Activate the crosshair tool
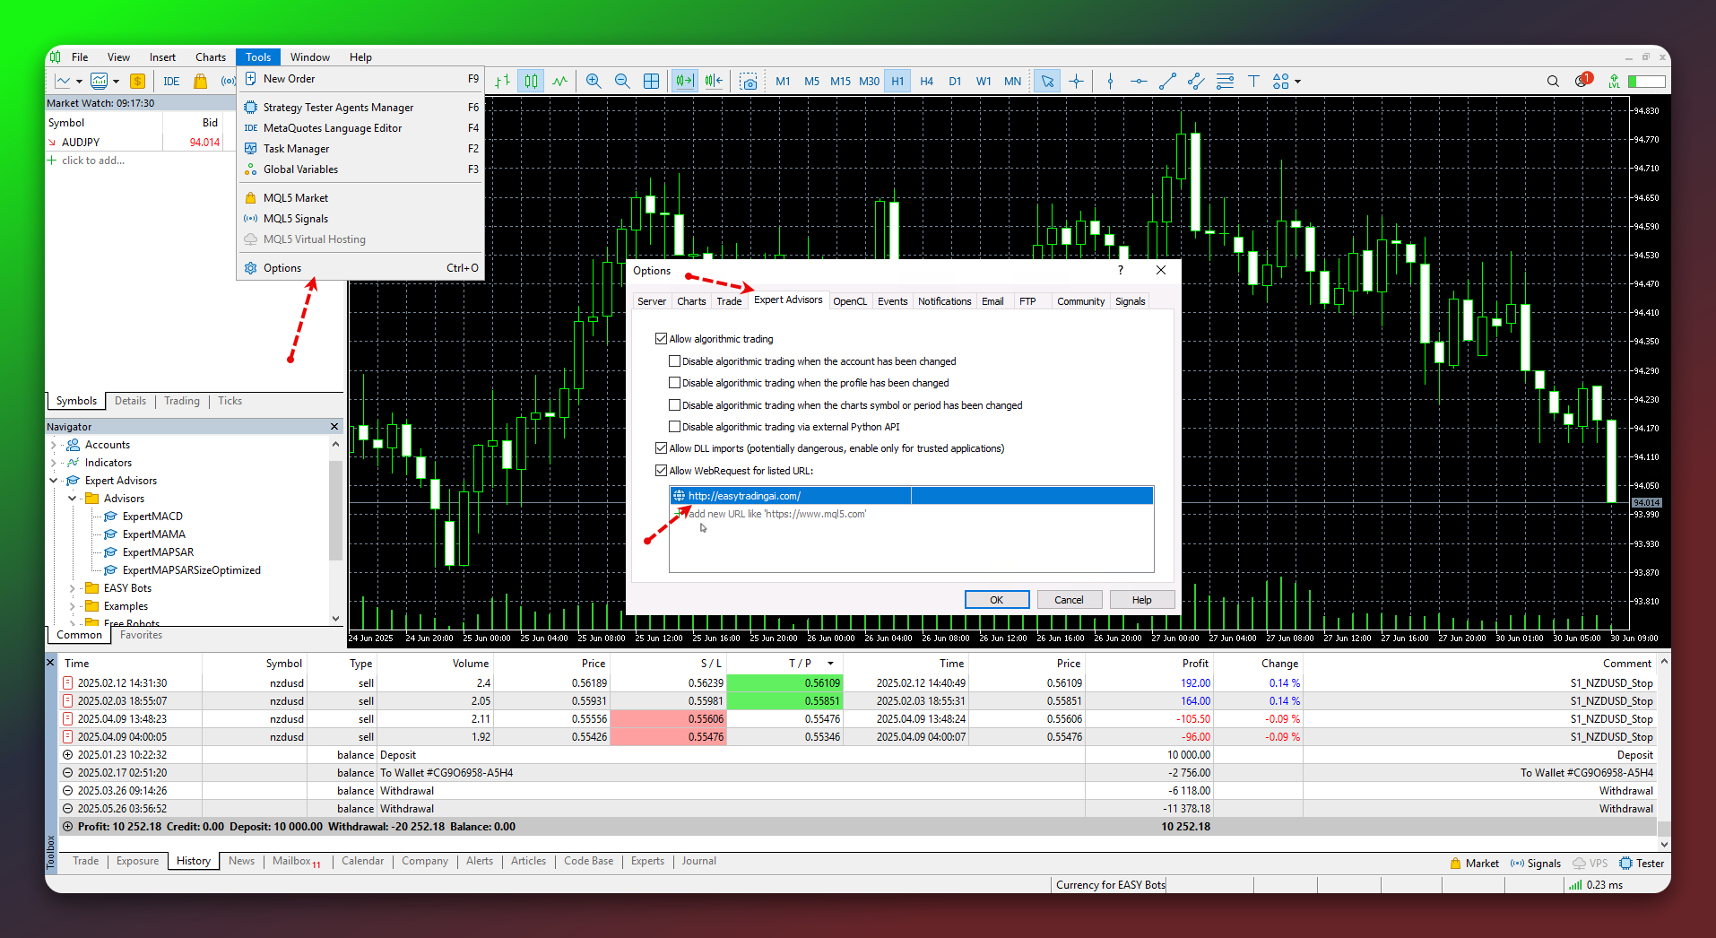The height and width of the screenshot is (938, 1716). pos(1077,81)
